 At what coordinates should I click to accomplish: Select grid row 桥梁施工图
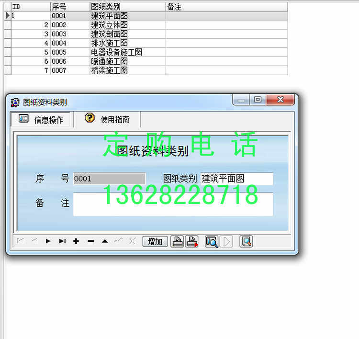146,70
